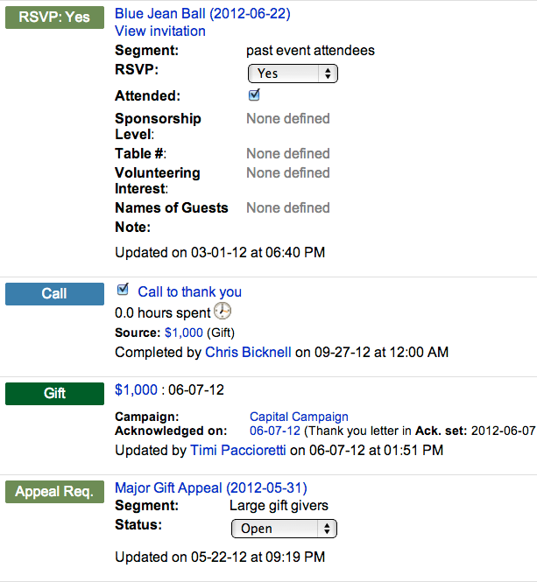Open Chris Bicknell's profile link
The height and width of the screenshot is (582, 537).
click(x=248, y=352)
